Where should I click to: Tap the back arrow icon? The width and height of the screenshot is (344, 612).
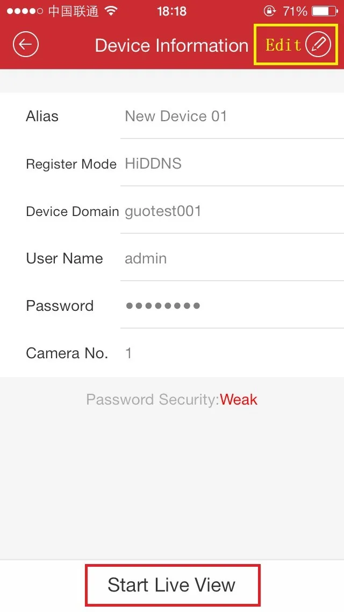(x=26, y=45)
